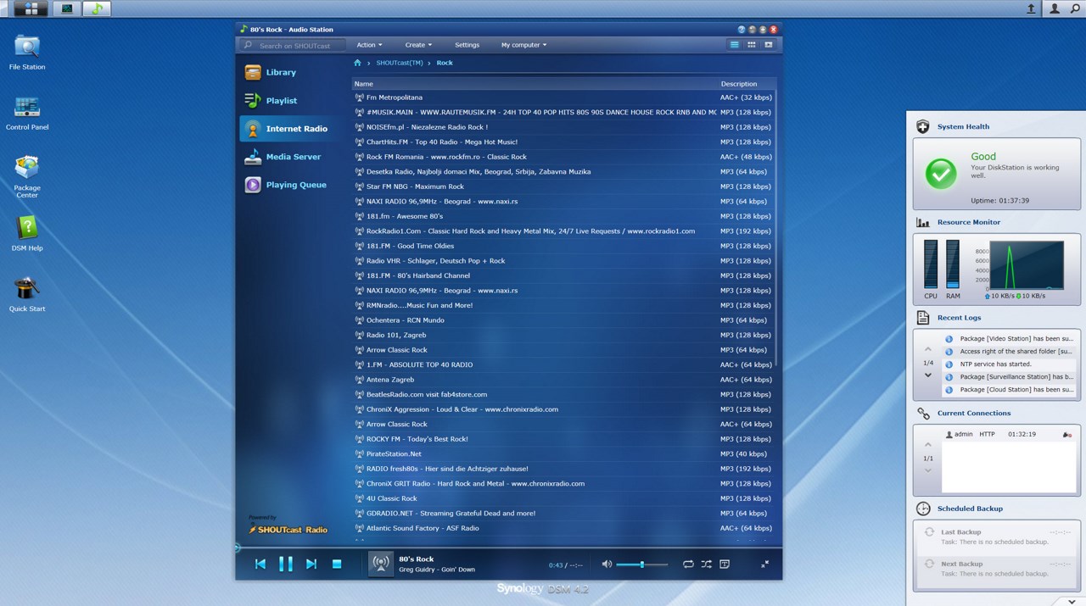The height and width of the screenshot is (606, 1086).
Task: Open the Create dropdown menu
Action: click(418, 45)
